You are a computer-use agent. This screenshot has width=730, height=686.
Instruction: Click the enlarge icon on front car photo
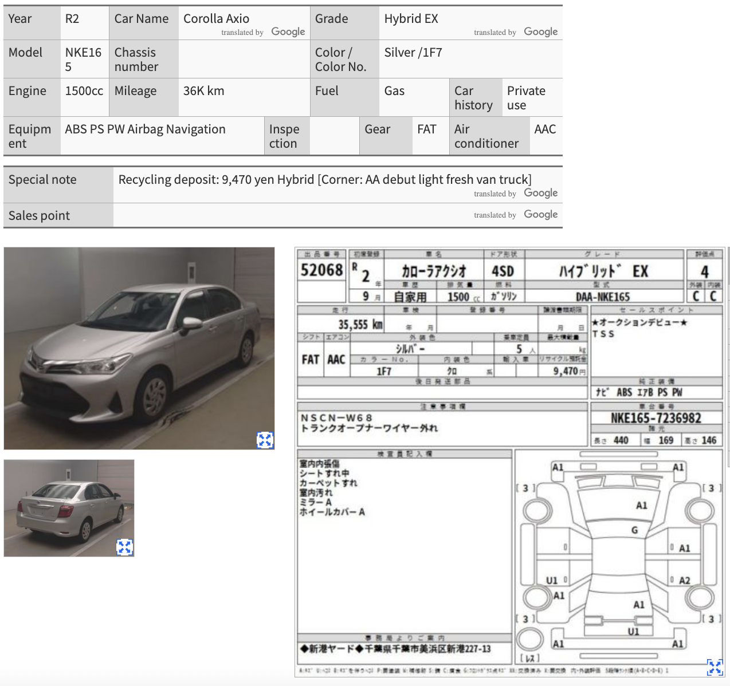coord(265,440)
